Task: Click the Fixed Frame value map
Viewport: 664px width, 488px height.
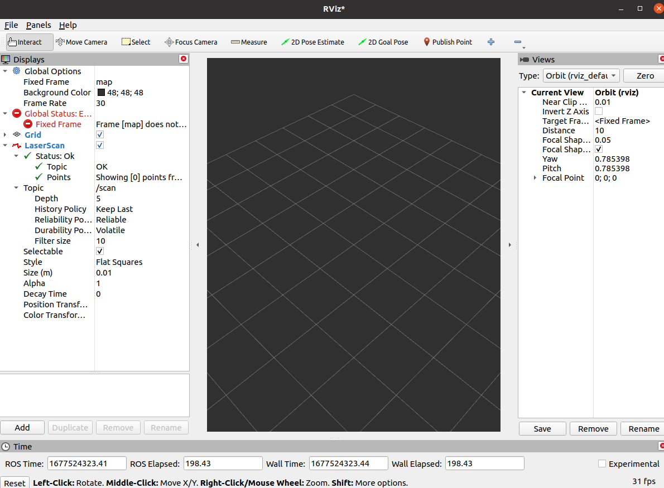Action: coord(104,82)
